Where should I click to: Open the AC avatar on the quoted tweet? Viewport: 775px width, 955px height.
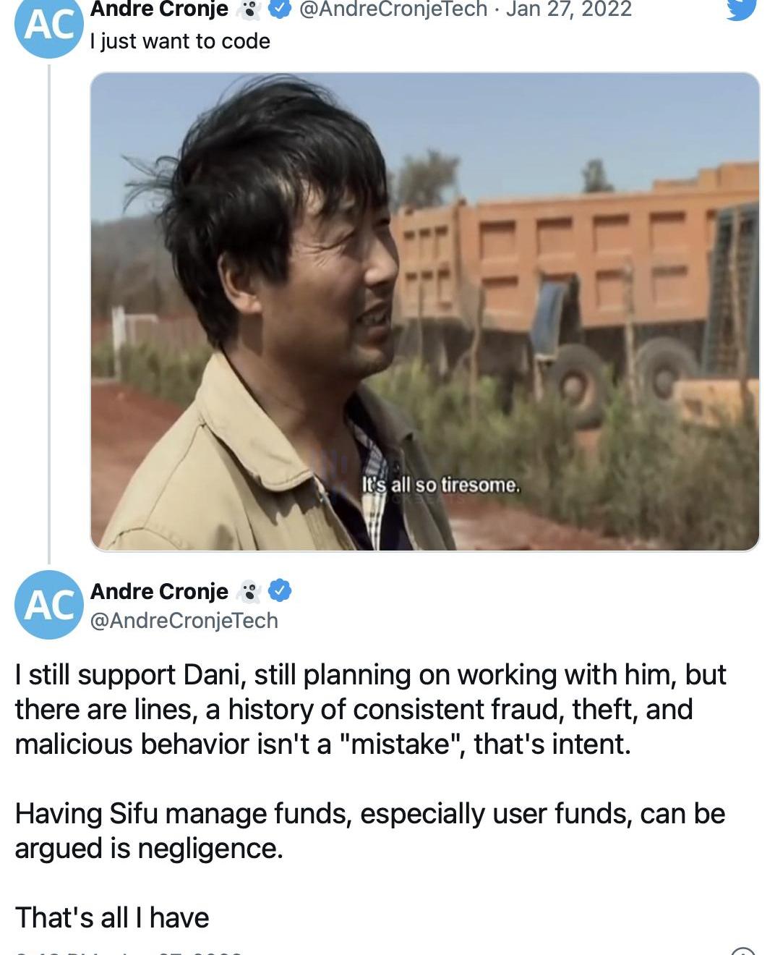coord(48,27)
